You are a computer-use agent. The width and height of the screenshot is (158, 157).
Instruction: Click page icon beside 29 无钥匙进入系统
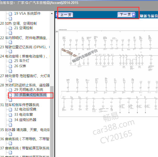[x=10, y=90]
